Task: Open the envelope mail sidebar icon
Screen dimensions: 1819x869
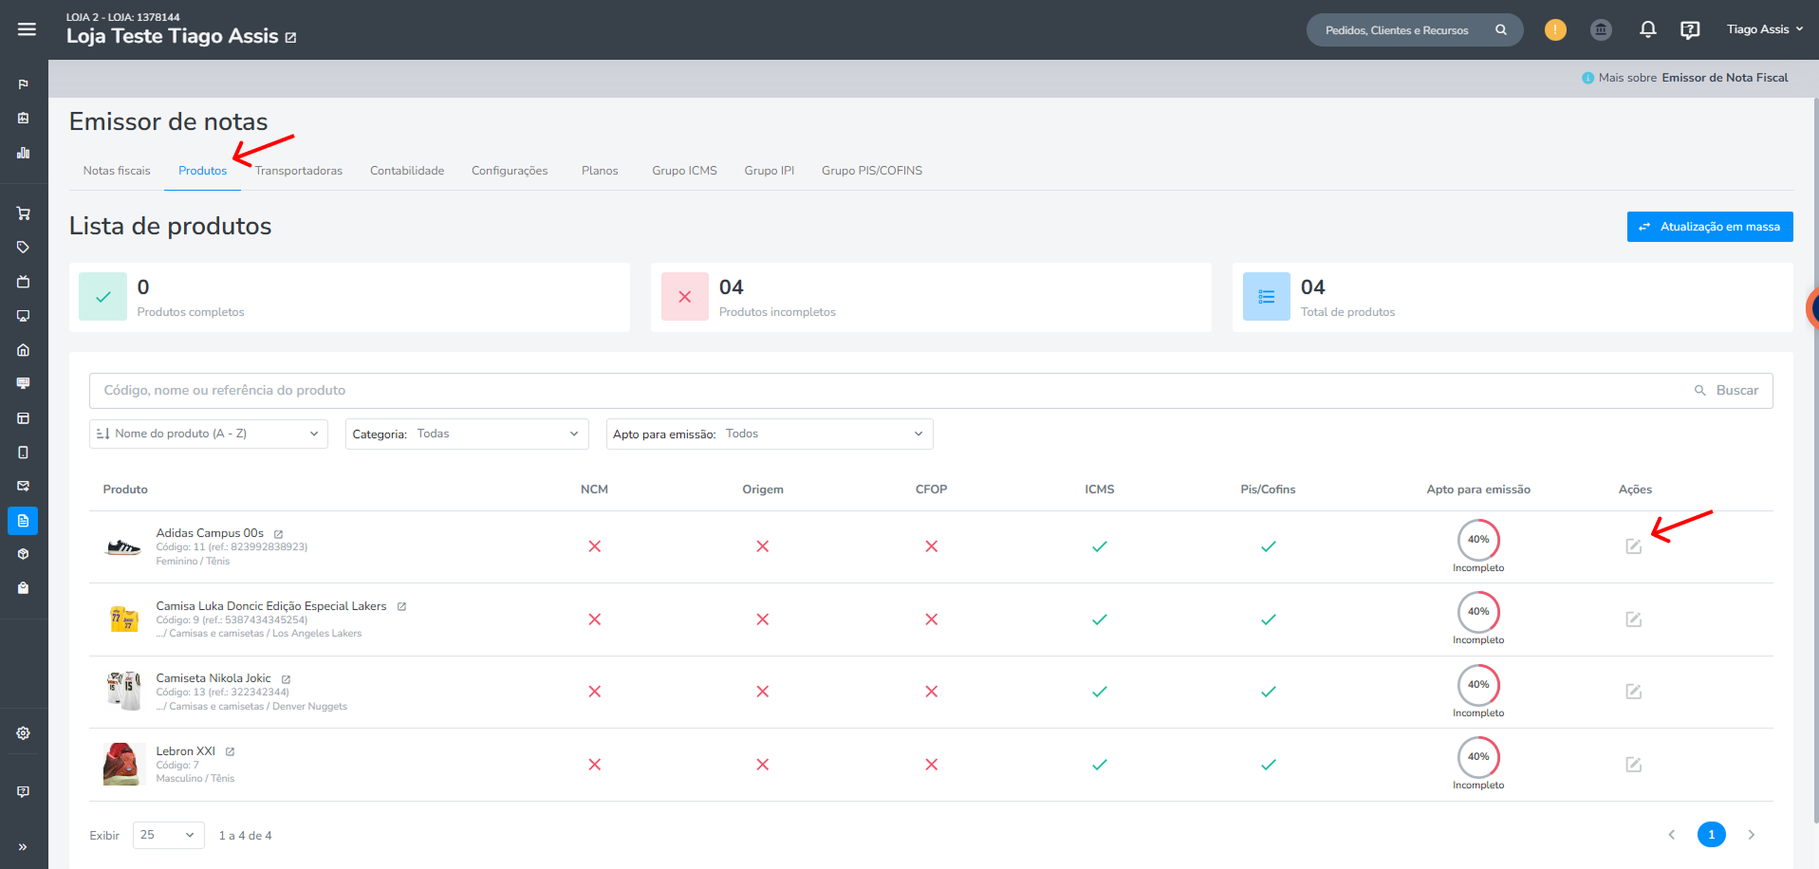Action: [23, 486]
